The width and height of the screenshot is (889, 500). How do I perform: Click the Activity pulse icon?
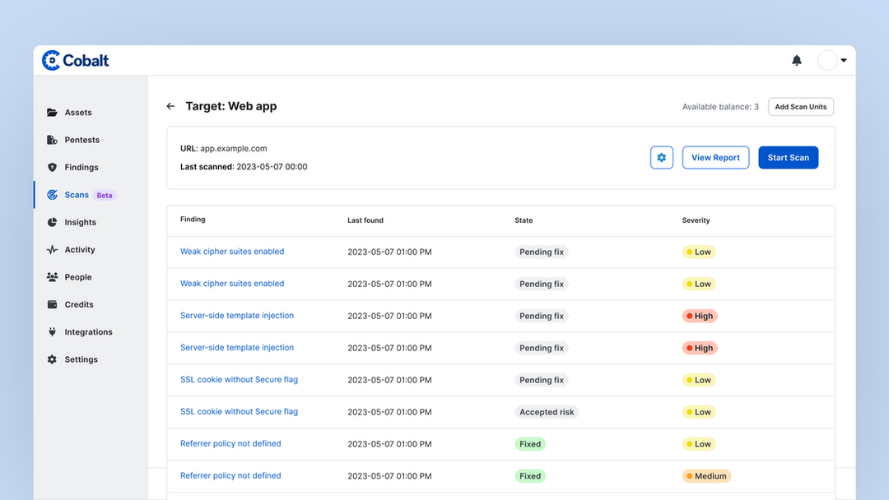point(52,250)
